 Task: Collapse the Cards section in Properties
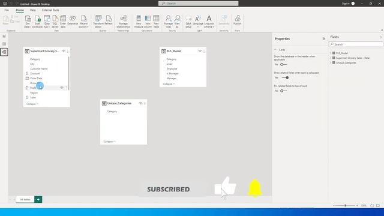point(275,50)
